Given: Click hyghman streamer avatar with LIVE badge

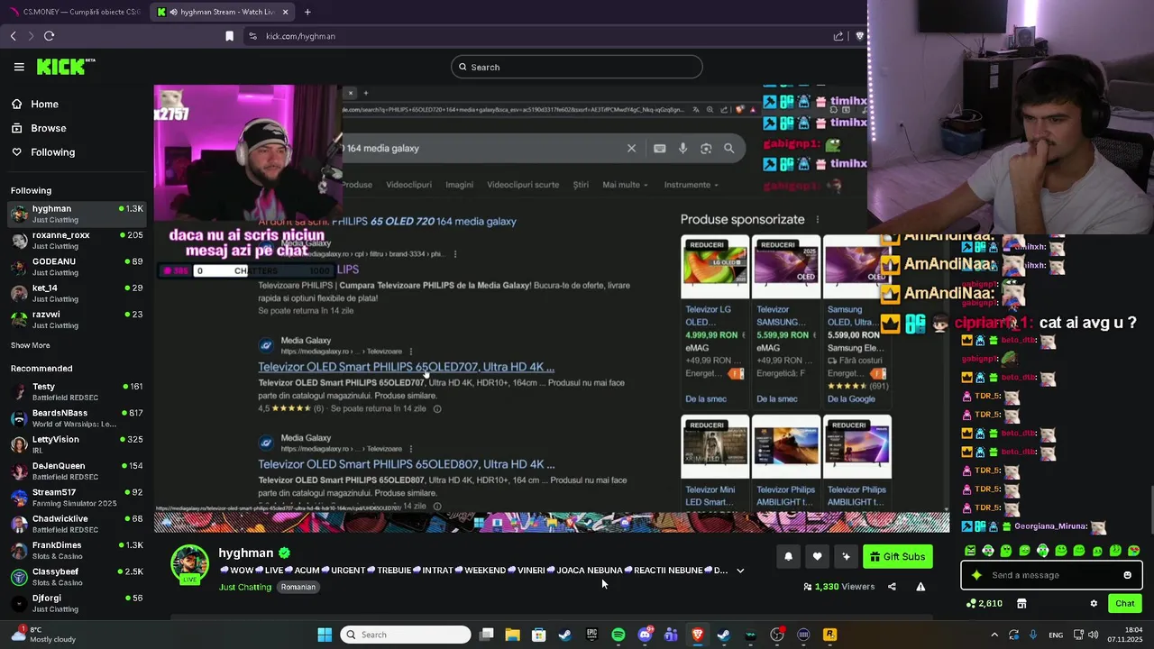Looking at the screenshot, I should (x=190, y=564).
